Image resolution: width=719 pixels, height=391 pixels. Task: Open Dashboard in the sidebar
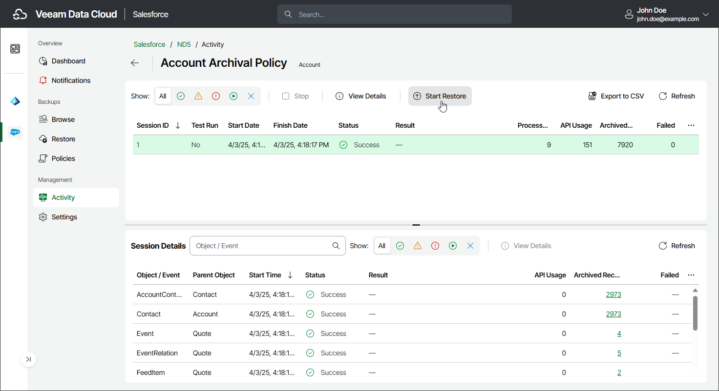pos(76,61)
